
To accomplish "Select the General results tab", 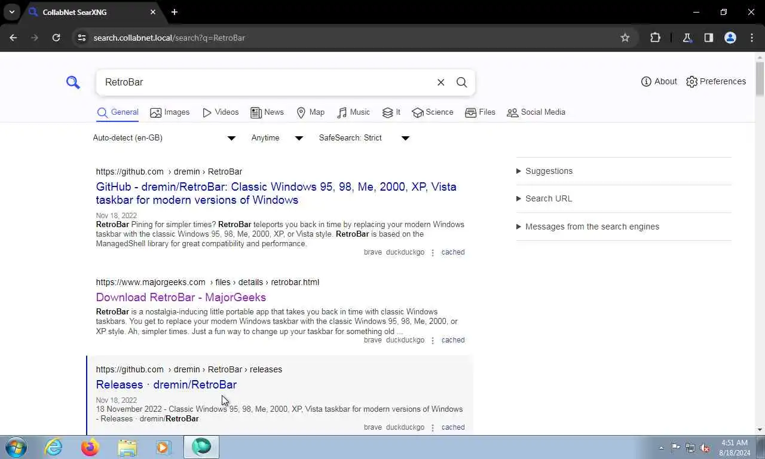I will tap(118, 112).
